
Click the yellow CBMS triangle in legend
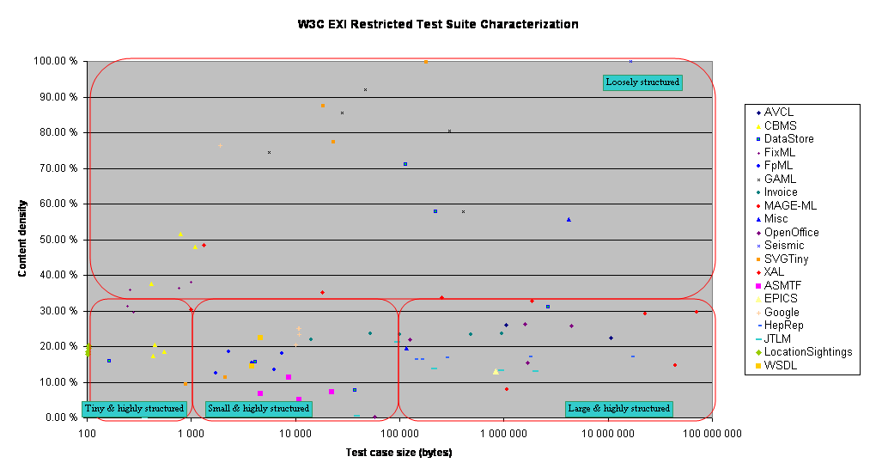758,126
